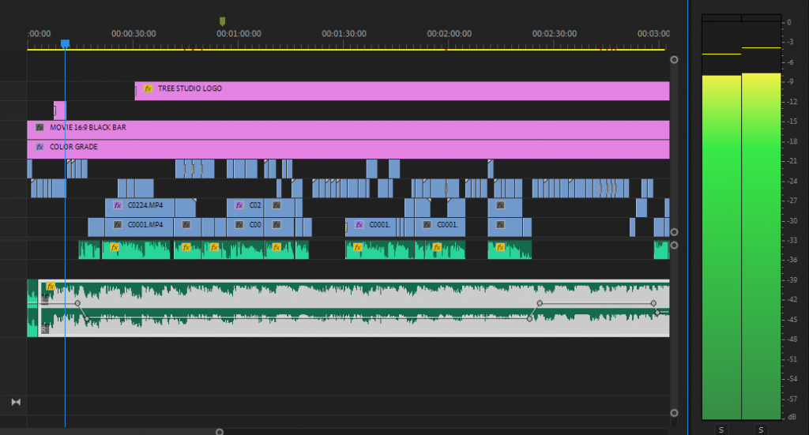Click the top video tracks vertical scroll handle

tap(674, 59)
